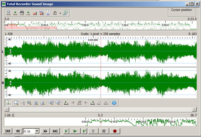Click the 0:30.0 mark in the level graph
Screen dimensions: 201x137
[171, 122]
